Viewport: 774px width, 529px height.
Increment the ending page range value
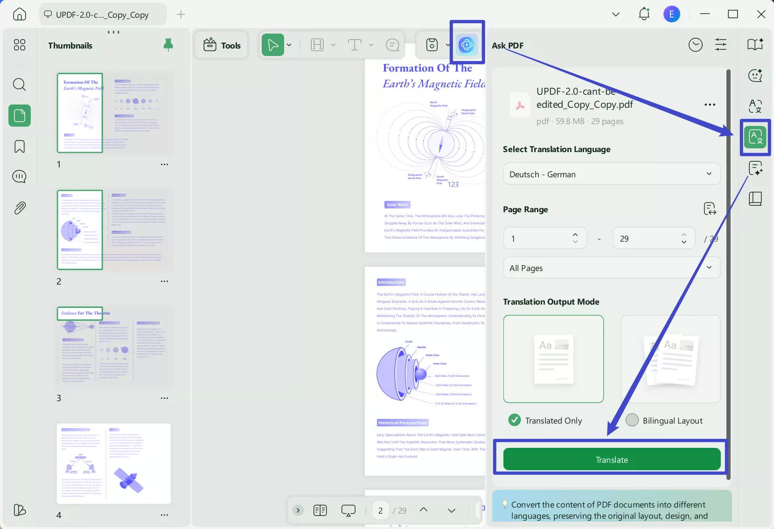pos(684,235)
